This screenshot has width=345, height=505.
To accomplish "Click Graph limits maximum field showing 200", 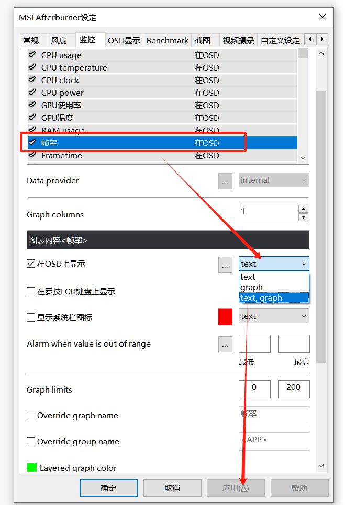I will click(294, 389).
